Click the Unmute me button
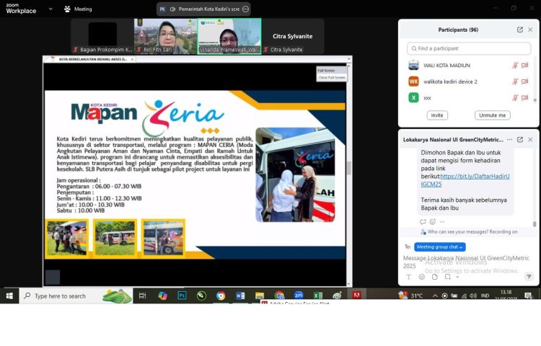The width and height of the screenshot is (541, 346). (x=493, y=115)
